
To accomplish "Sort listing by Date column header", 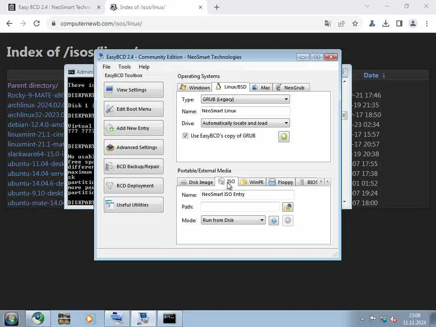I will [x=371, y=75].
